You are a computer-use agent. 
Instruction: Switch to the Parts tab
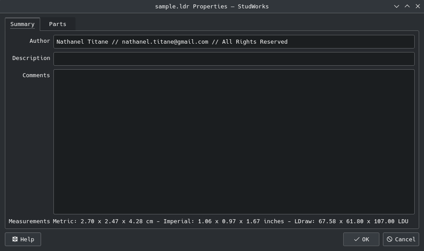(57, 24)
